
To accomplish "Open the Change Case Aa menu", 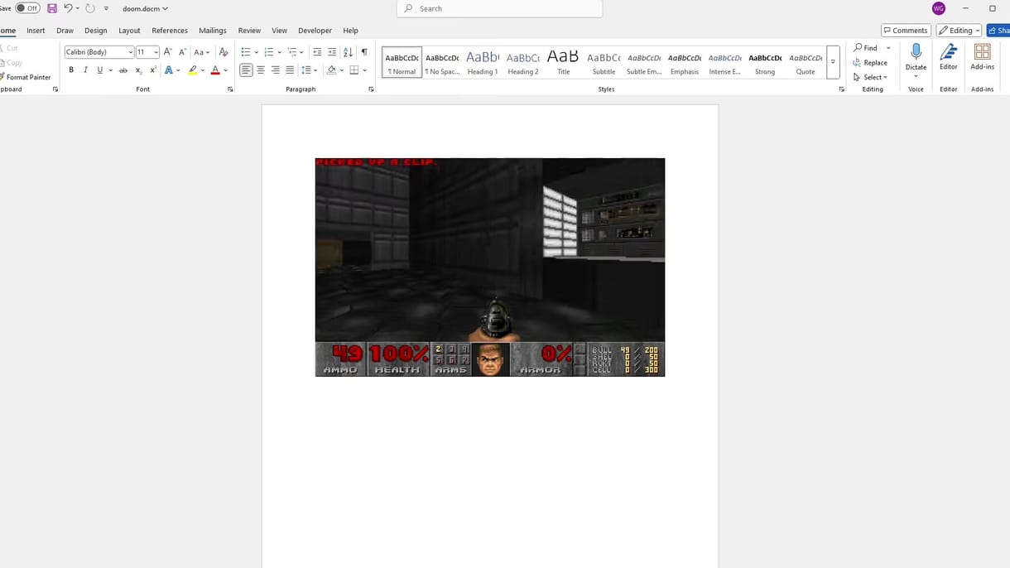I will [x=201, y=52].
